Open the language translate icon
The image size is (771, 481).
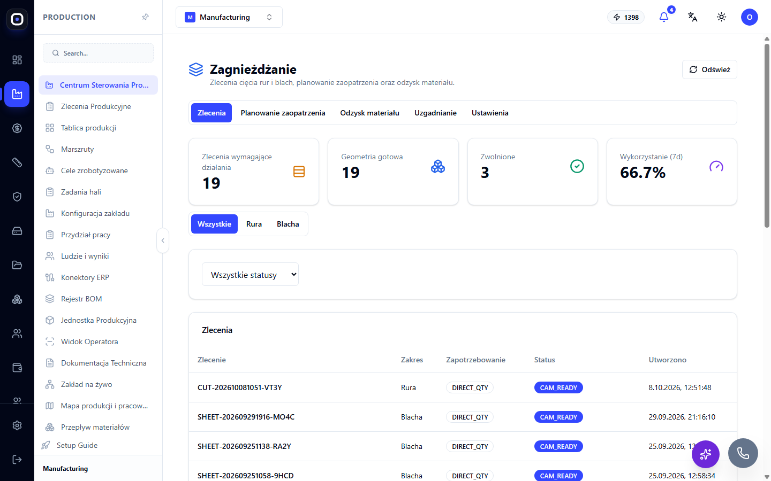point(693,17)
